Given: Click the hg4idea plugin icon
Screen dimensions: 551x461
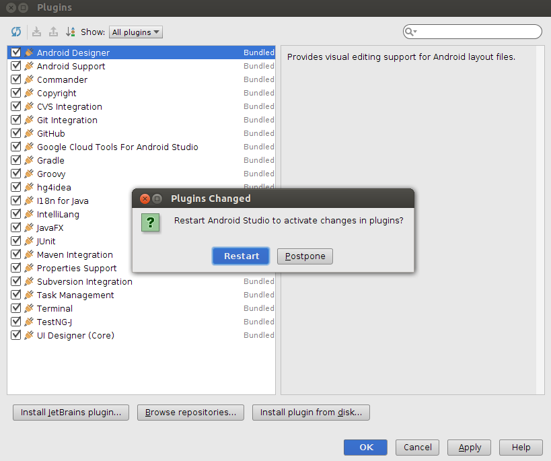Looking at the screenshot, I should (x=29, y=187).
